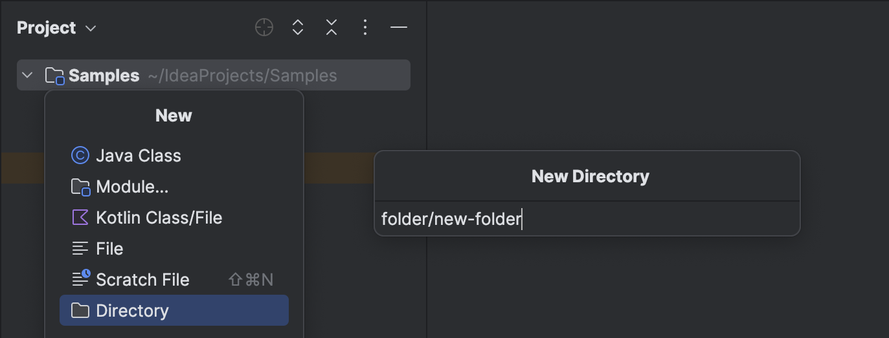Select File in the New popup
Viewport: 889px width, 338px height.
click(109, 249)
